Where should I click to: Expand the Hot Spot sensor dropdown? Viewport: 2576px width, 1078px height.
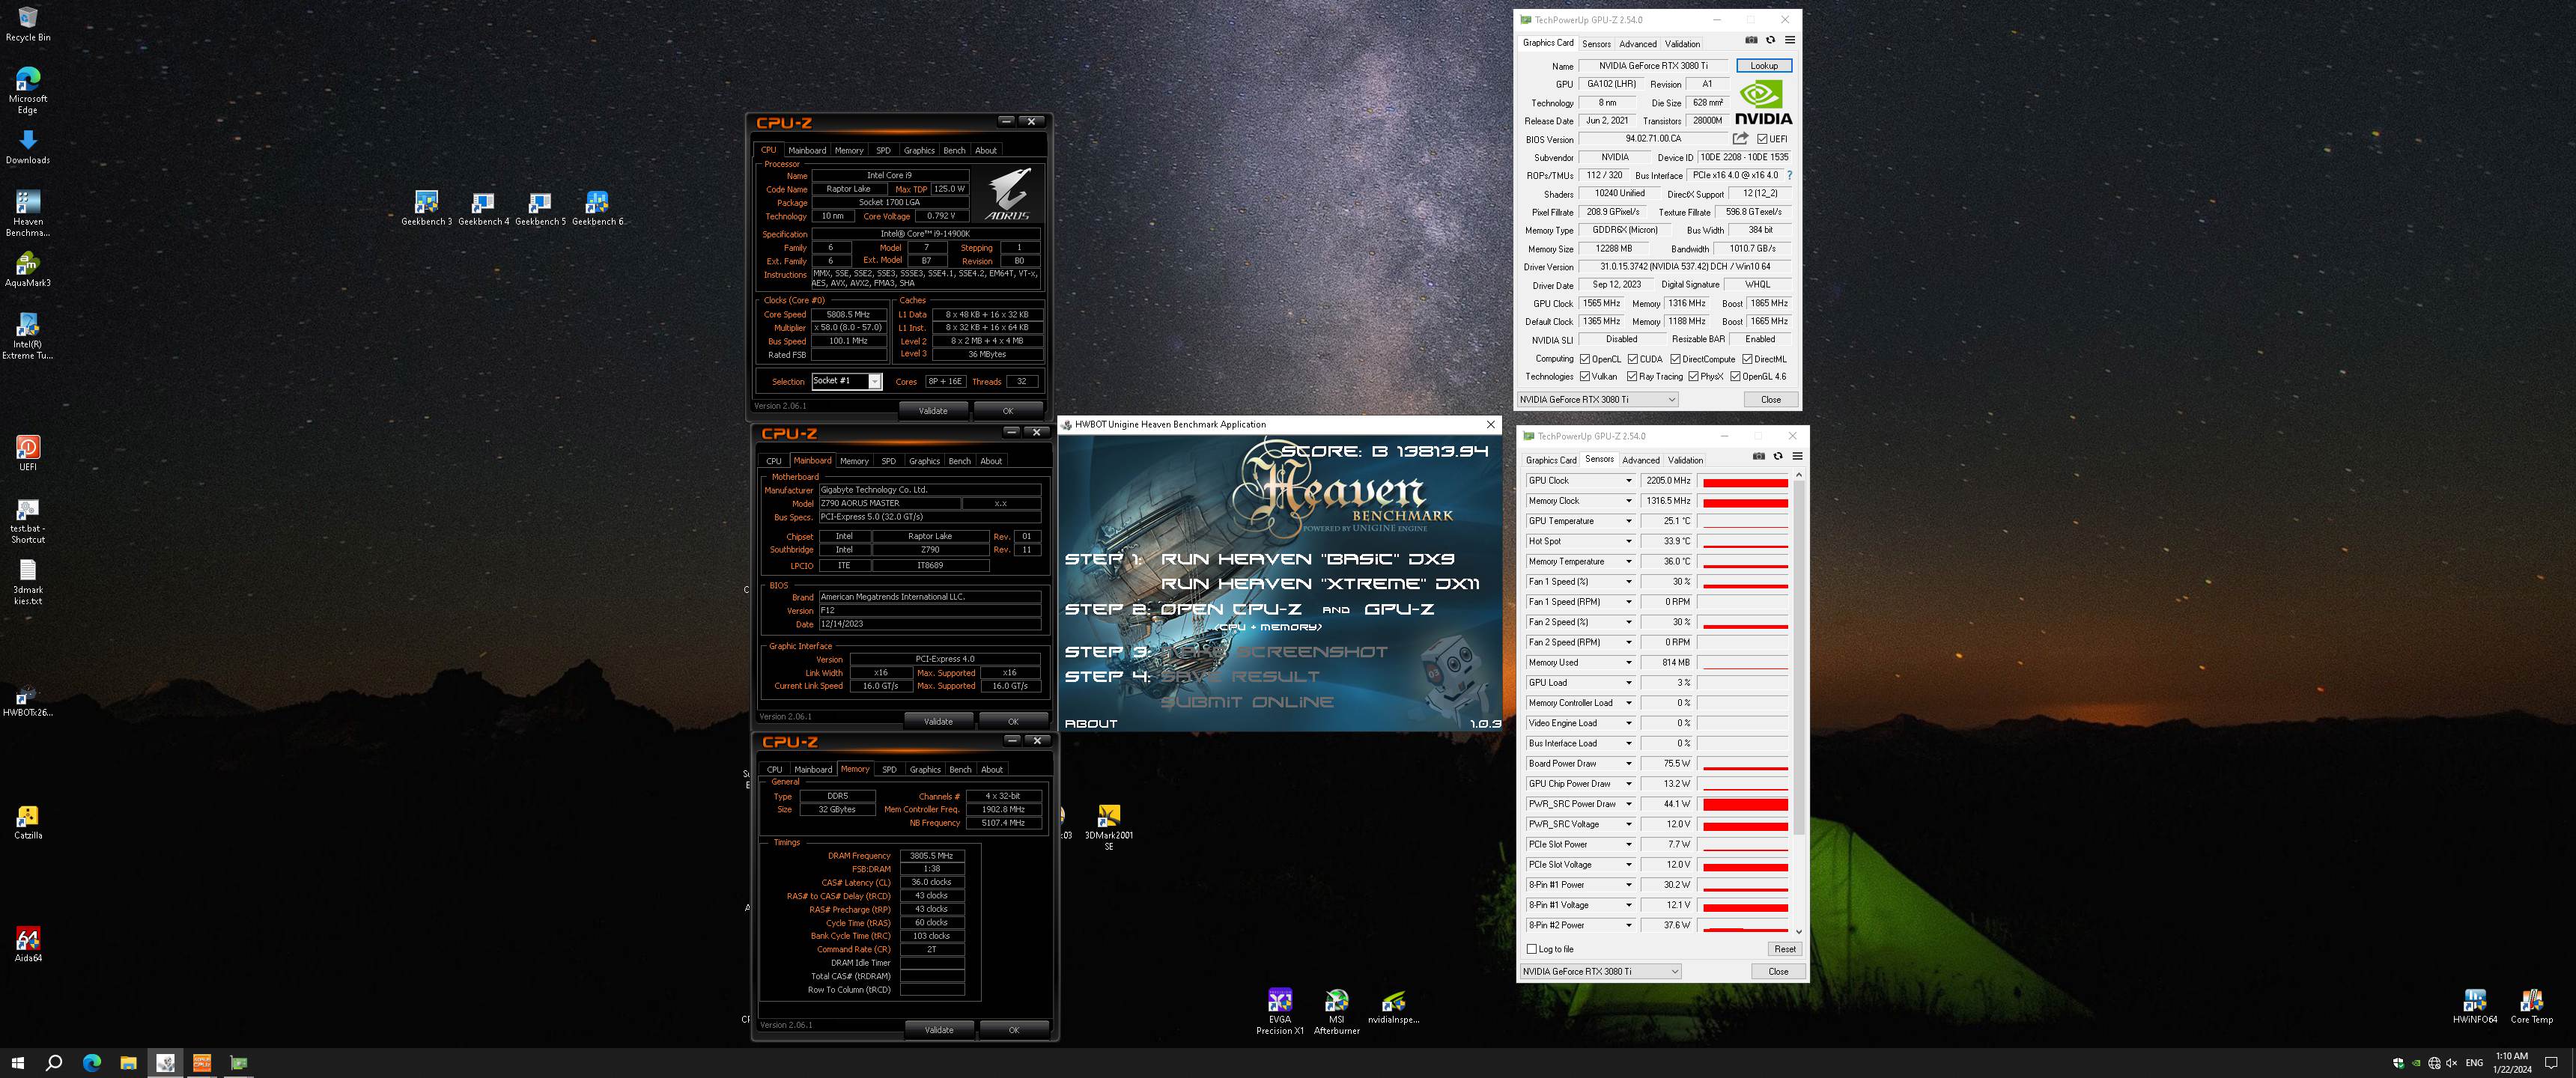(x=1628, y=541)
